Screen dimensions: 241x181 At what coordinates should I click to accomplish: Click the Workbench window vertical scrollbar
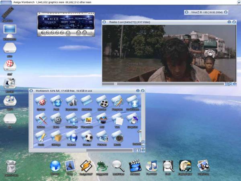click(143, 117)
